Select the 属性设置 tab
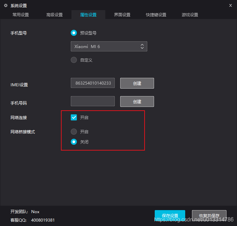Image resolution: width=237 pixels, height=226 pixels. (88, 15)
